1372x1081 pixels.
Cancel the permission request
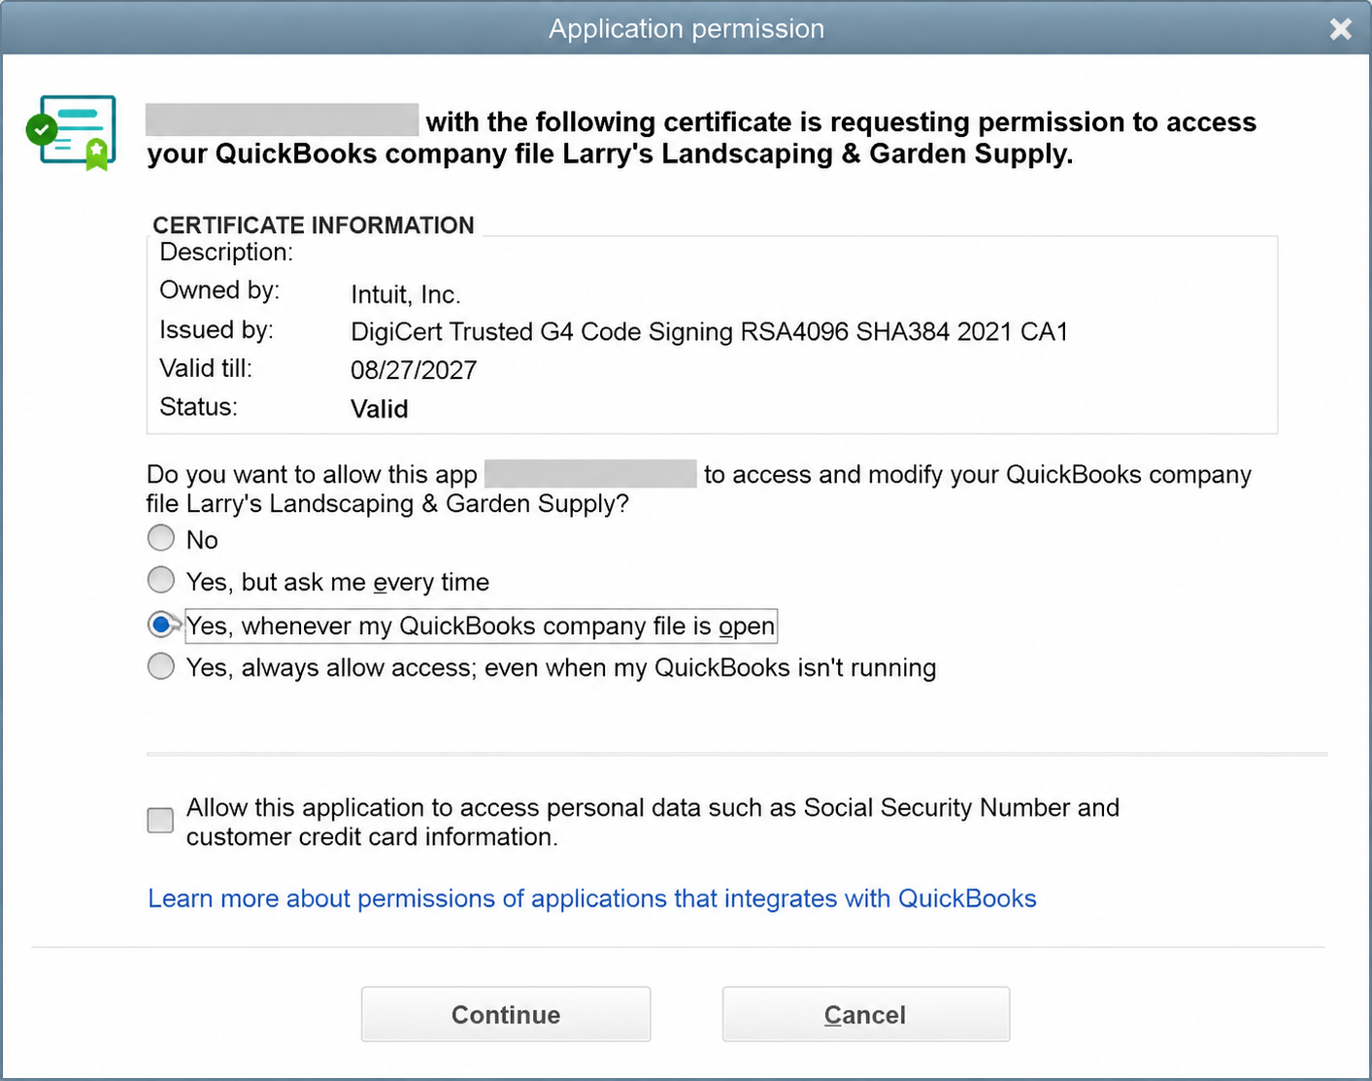coord(866,1014)
